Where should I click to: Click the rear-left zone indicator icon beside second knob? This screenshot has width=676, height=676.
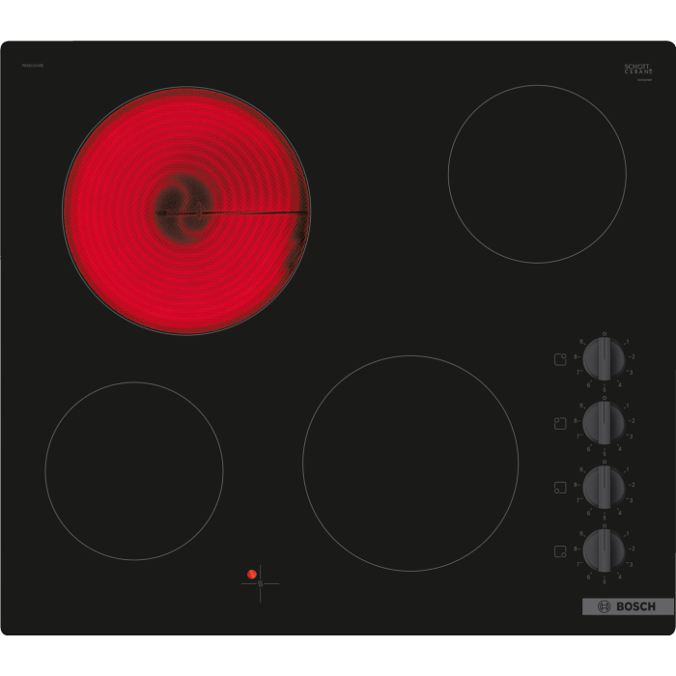(560, 423)
